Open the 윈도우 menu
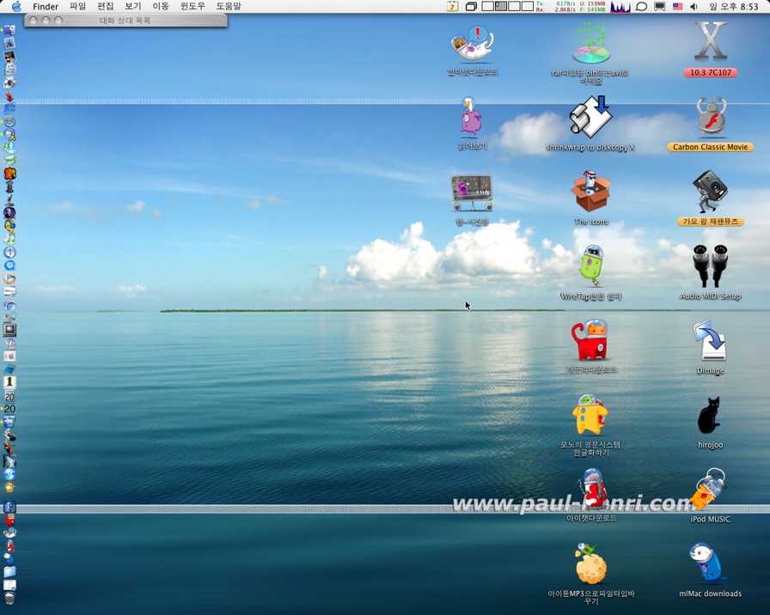This screenshot has width=770, height=615. (192, 7)
